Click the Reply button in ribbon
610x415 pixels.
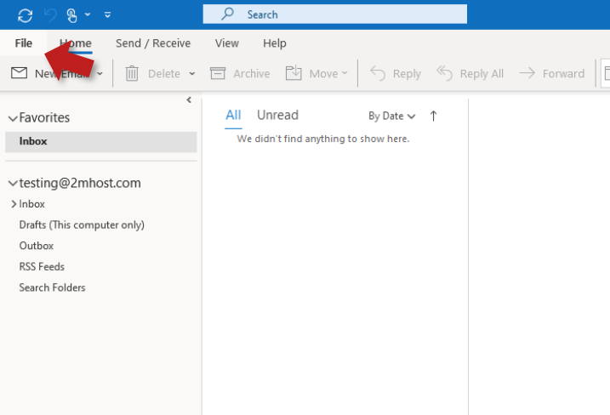point(396,74)
